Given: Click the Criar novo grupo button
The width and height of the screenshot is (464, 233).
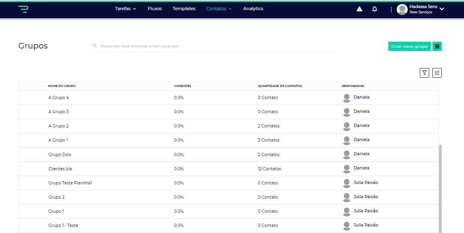Looking at the screenshot, I should (x=409, y=47).
